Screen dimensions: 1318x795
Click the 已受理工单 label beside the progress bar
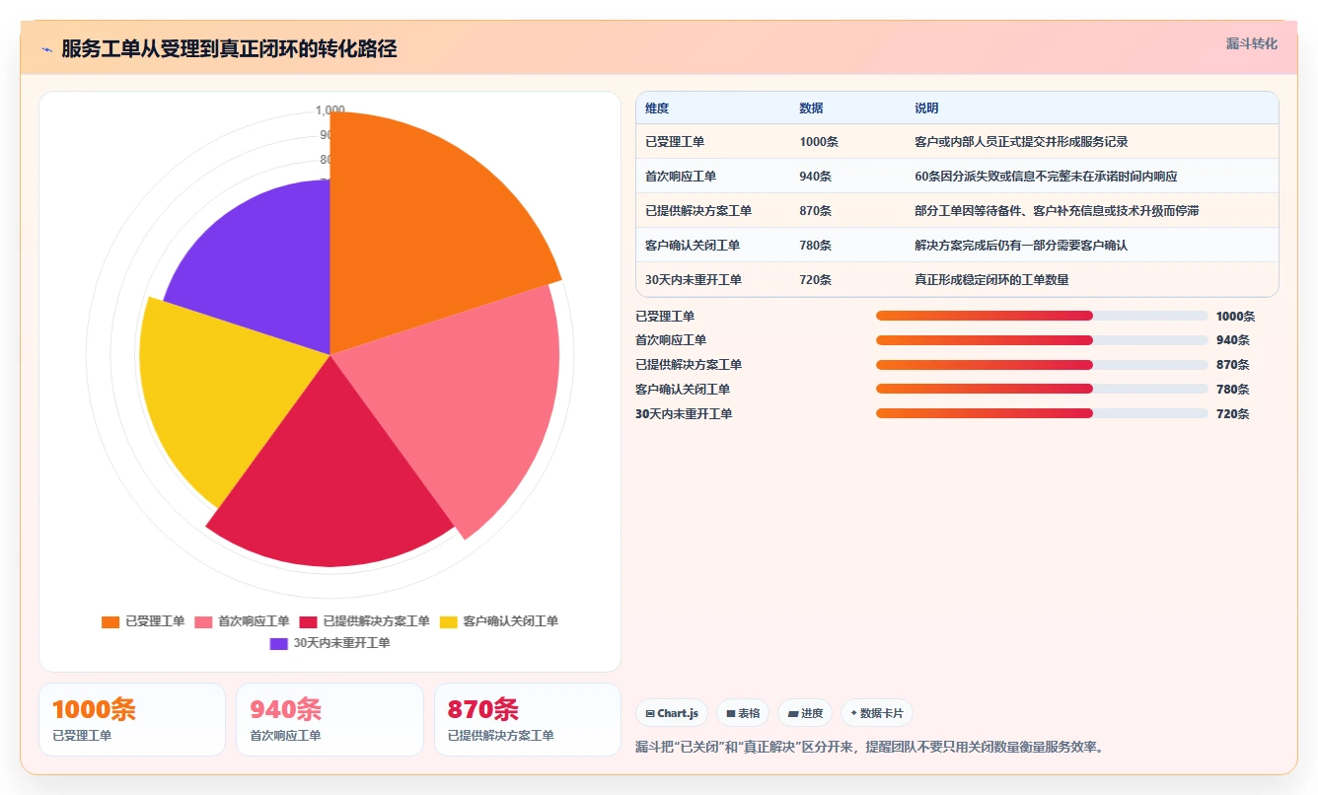click(665, 317)
